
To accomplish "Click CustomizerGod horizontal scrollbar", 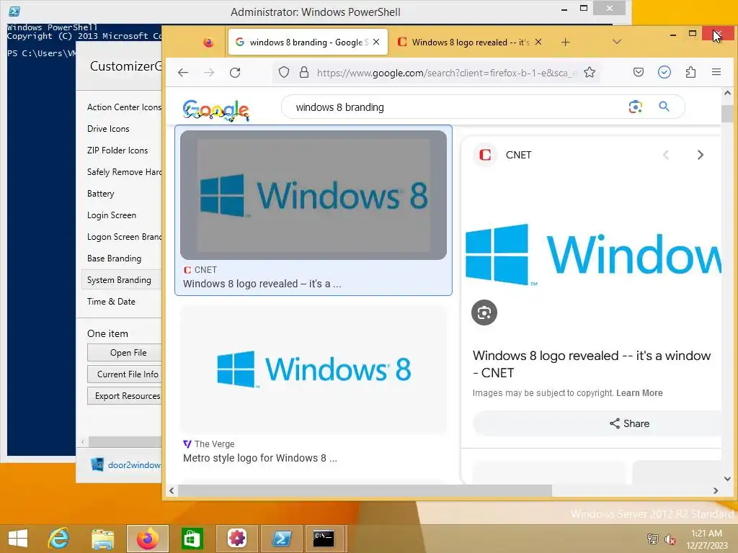I will tap(125, 442).
